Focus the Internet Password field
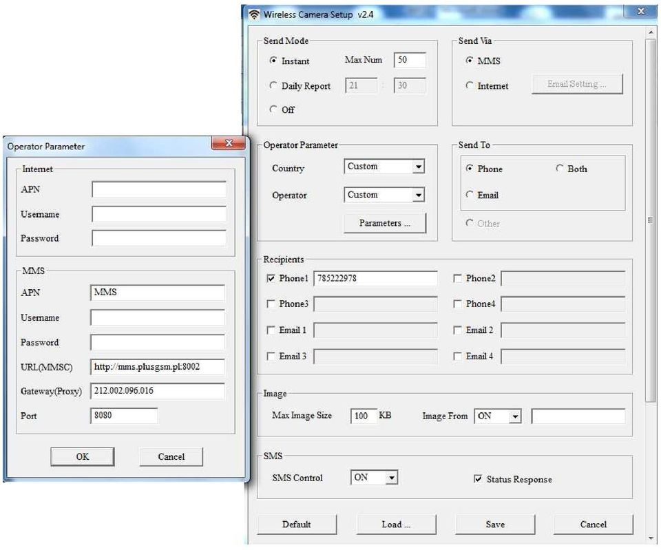Screen dimensions: 661x550 click(x=159, y=238)
